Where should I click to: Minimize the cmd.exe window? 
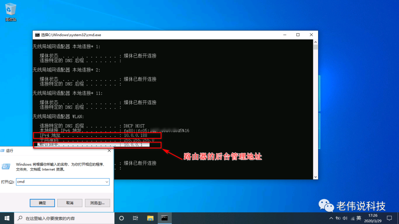285,35
